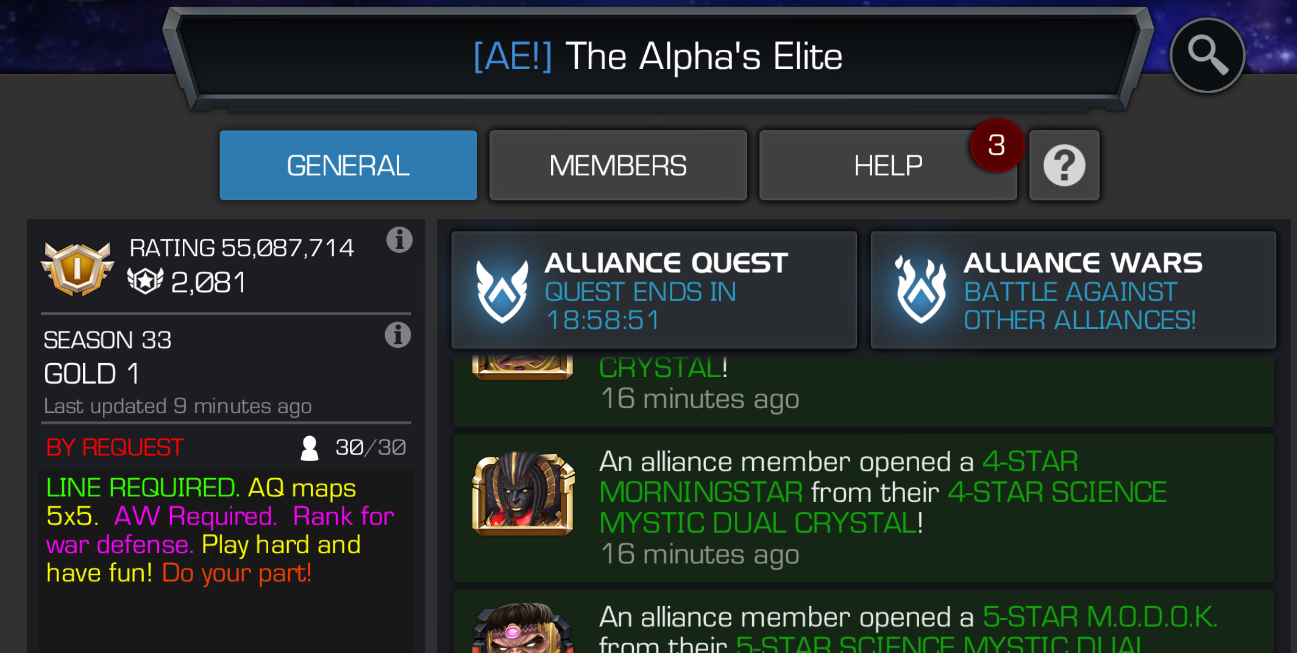This screenshot has width=1297, height=653.
Task: Open the Alliance Quest panel
Action: [x=654, y=290]
